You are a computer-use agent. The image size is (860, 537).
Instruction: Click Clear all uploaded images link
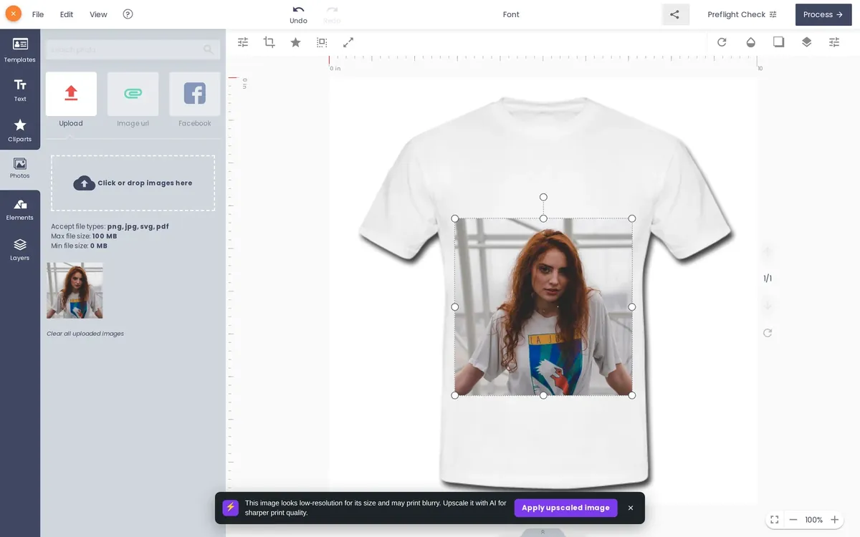(x=85, y=334)
